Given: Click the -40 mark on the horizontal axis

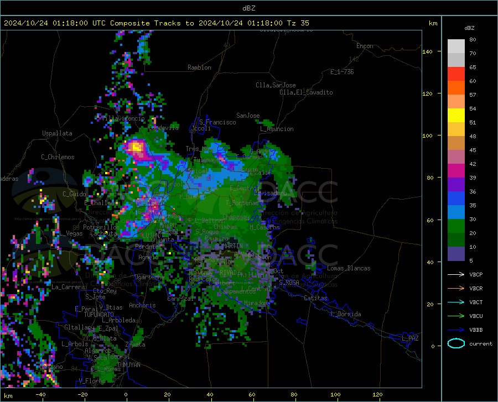Looking at the screenshot, I should [40, 394].
